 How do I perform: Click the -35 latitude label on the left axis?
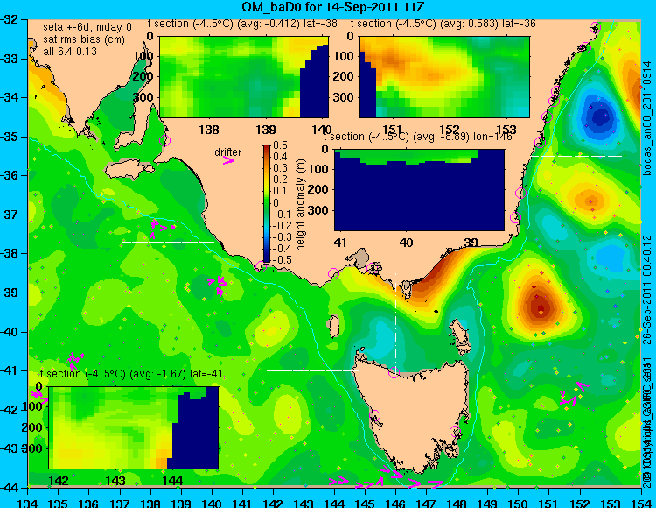pyautogui.click(x=10, y=137)
